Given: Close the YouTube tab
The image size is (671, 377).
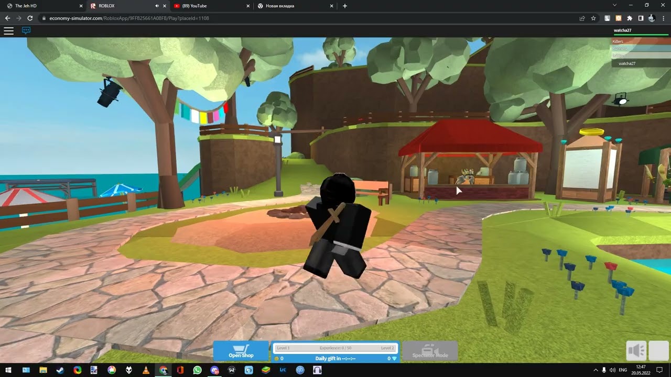Looking at the screenshot, I should (247, 6).
